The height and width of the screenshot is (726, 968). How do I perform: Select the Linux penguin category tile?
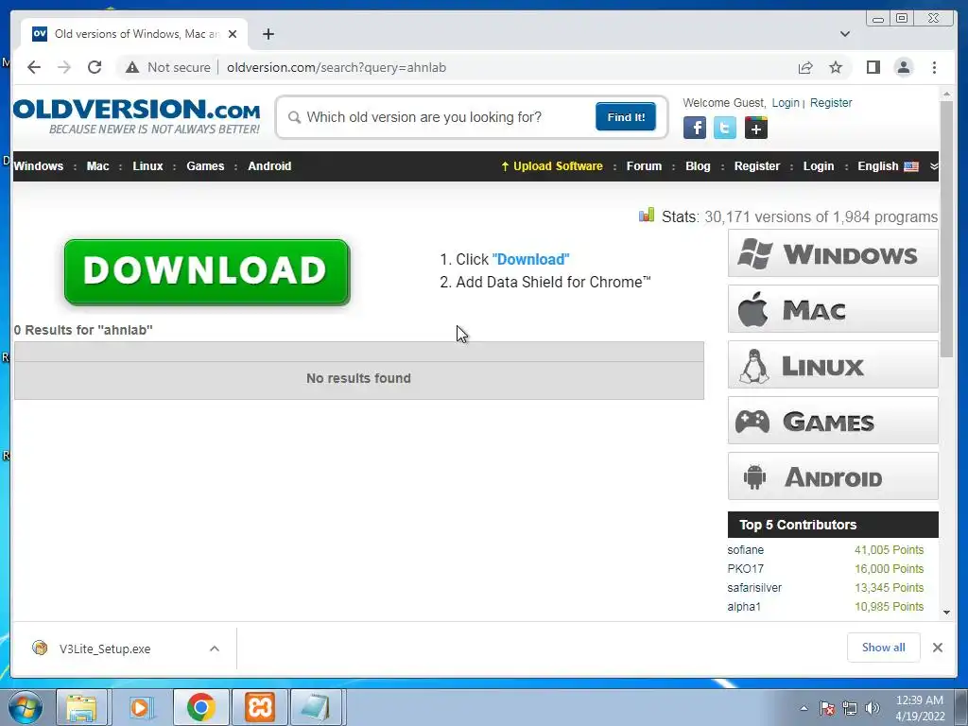(x=833, y=364)
